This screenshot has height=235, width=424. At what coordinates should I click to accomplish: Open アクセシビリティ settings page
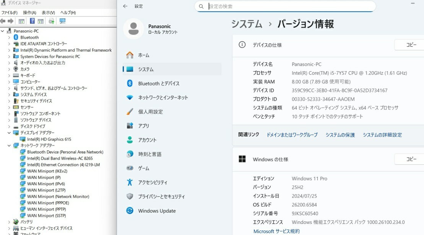tap(153, 183)
